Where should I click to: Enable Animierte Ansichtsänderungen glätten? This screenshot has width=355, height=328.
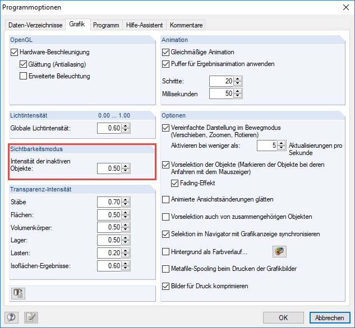[x=166, y=199]
